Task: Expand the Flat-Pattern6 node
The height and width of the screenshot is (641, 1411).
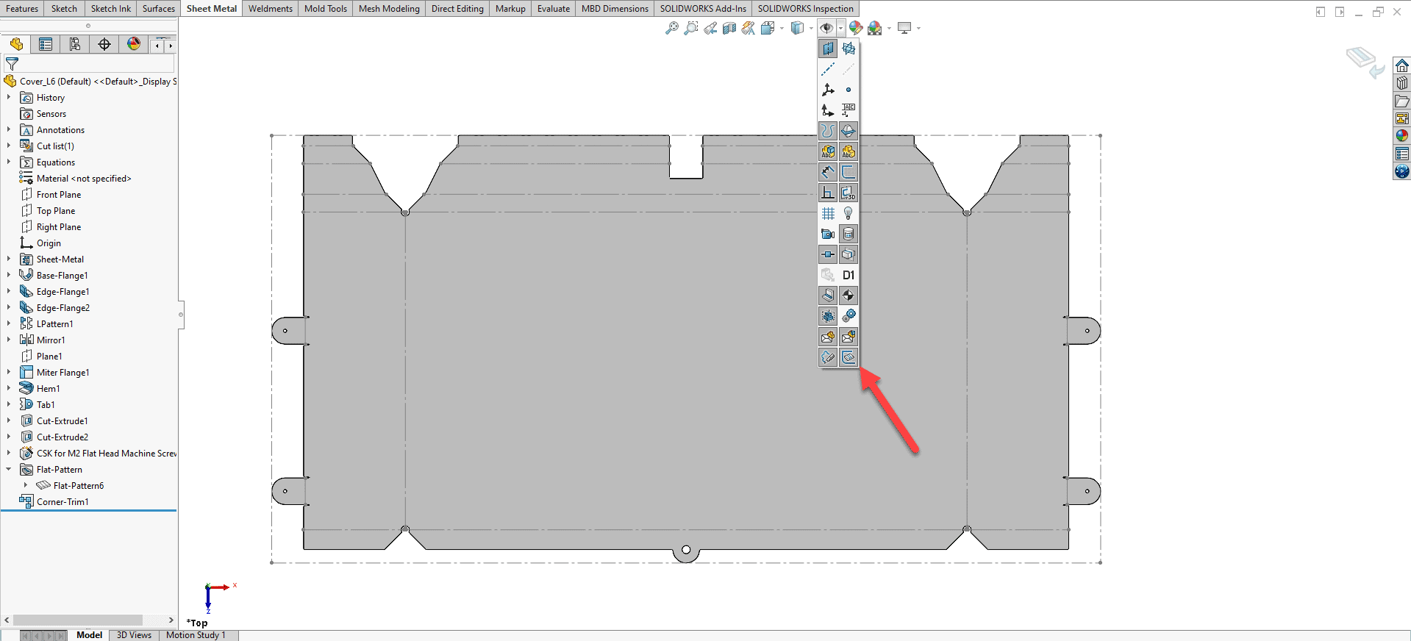Action: [x=26, y=485]
